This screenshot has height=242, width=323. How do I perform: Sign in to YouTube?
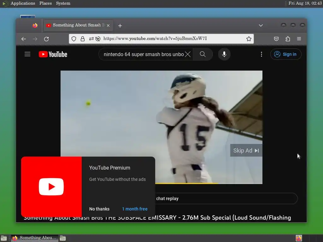pyautogui.click(x=286, y=54)
